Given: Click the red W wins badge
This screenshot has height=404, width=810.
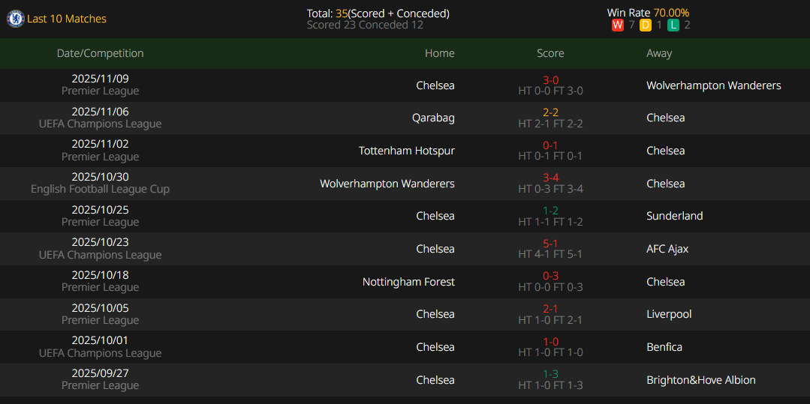Looking at the screenshot, I should pos(618,25).
